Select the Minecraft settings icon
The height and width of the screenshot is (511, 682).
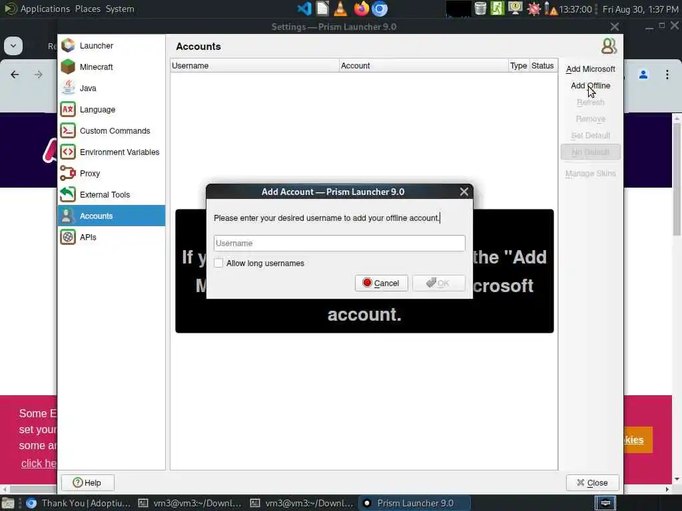click(68, 67)
